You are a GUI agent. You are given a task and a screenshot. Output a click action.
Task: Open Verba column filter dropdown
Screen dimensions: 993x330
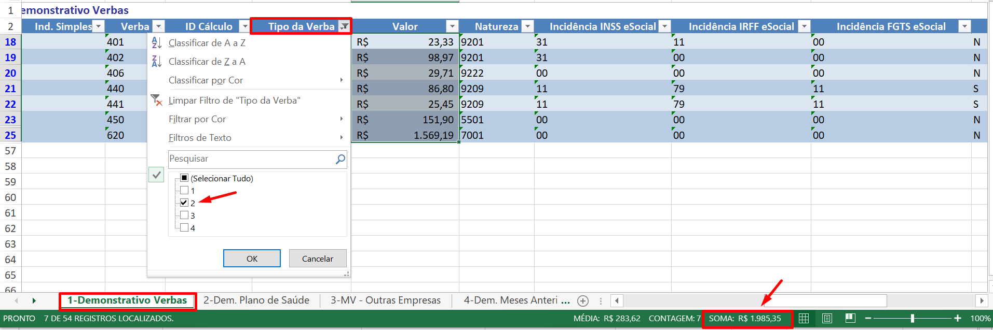pos(159,26)
